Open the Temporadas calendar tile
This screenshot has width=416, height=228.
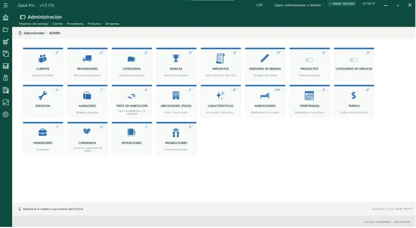[310, 101]
